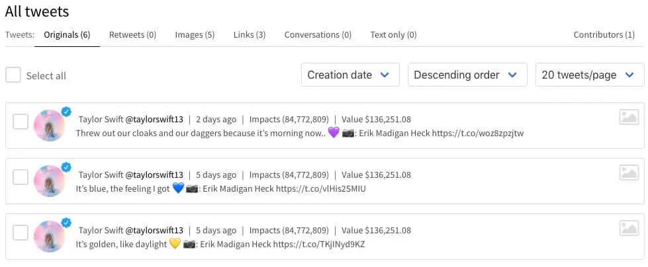This screenshot has height=267, width=648.
Task: Open the Contributors (1) tab
Action: 604,35
